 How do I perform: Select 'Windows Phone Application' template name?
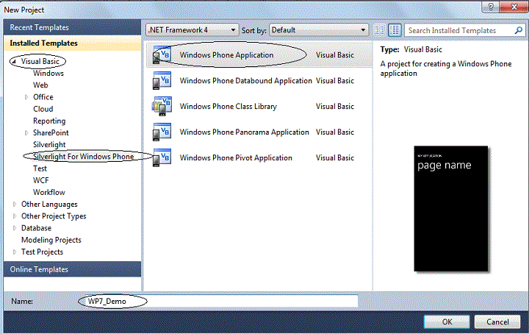coord(226,55)
